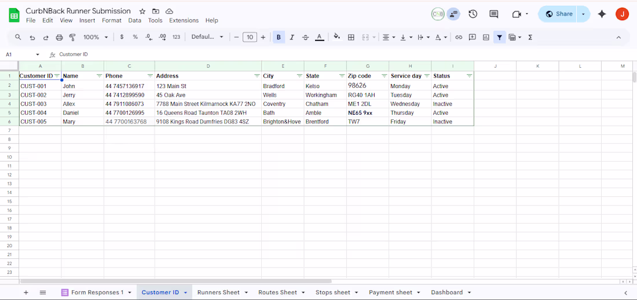The width and height of the screenshot is (637, 300).
Task: Open the search the menus magnifier
Action: (x=18, y=37)
